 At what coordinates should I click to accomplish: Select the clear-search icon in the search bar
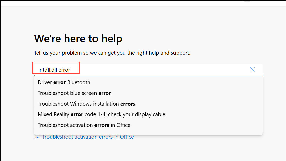click(252, 69)
